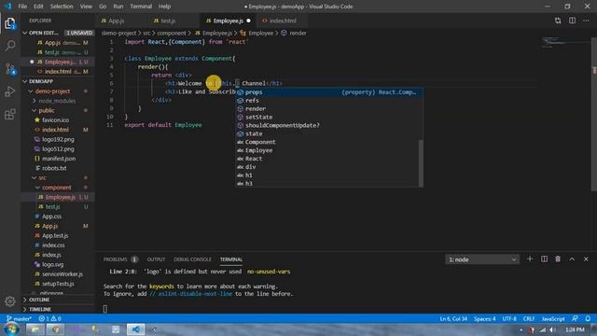Click VS Code logo in title bar

pos(7,7)
